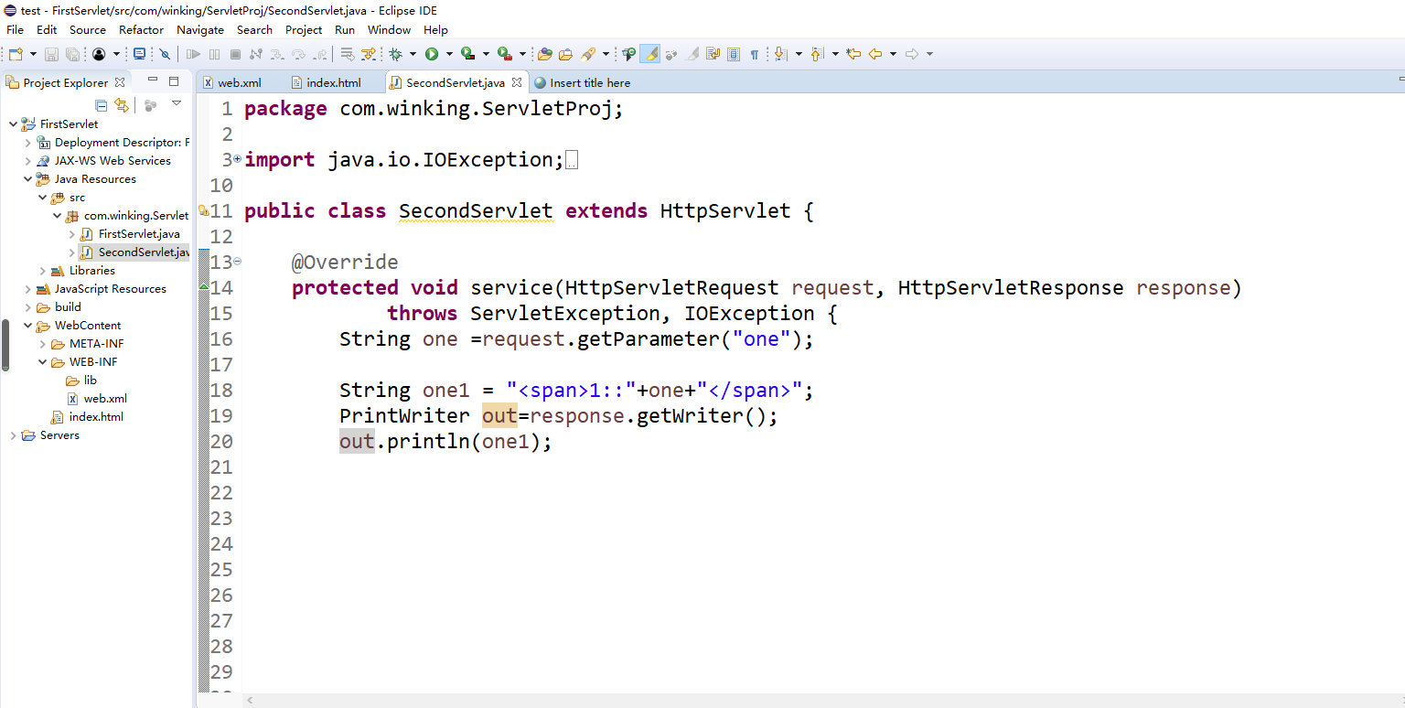The height and width of the screenshot is (708, 1405).
Task: Click the user profile circle icon
Action: point(99,54)
